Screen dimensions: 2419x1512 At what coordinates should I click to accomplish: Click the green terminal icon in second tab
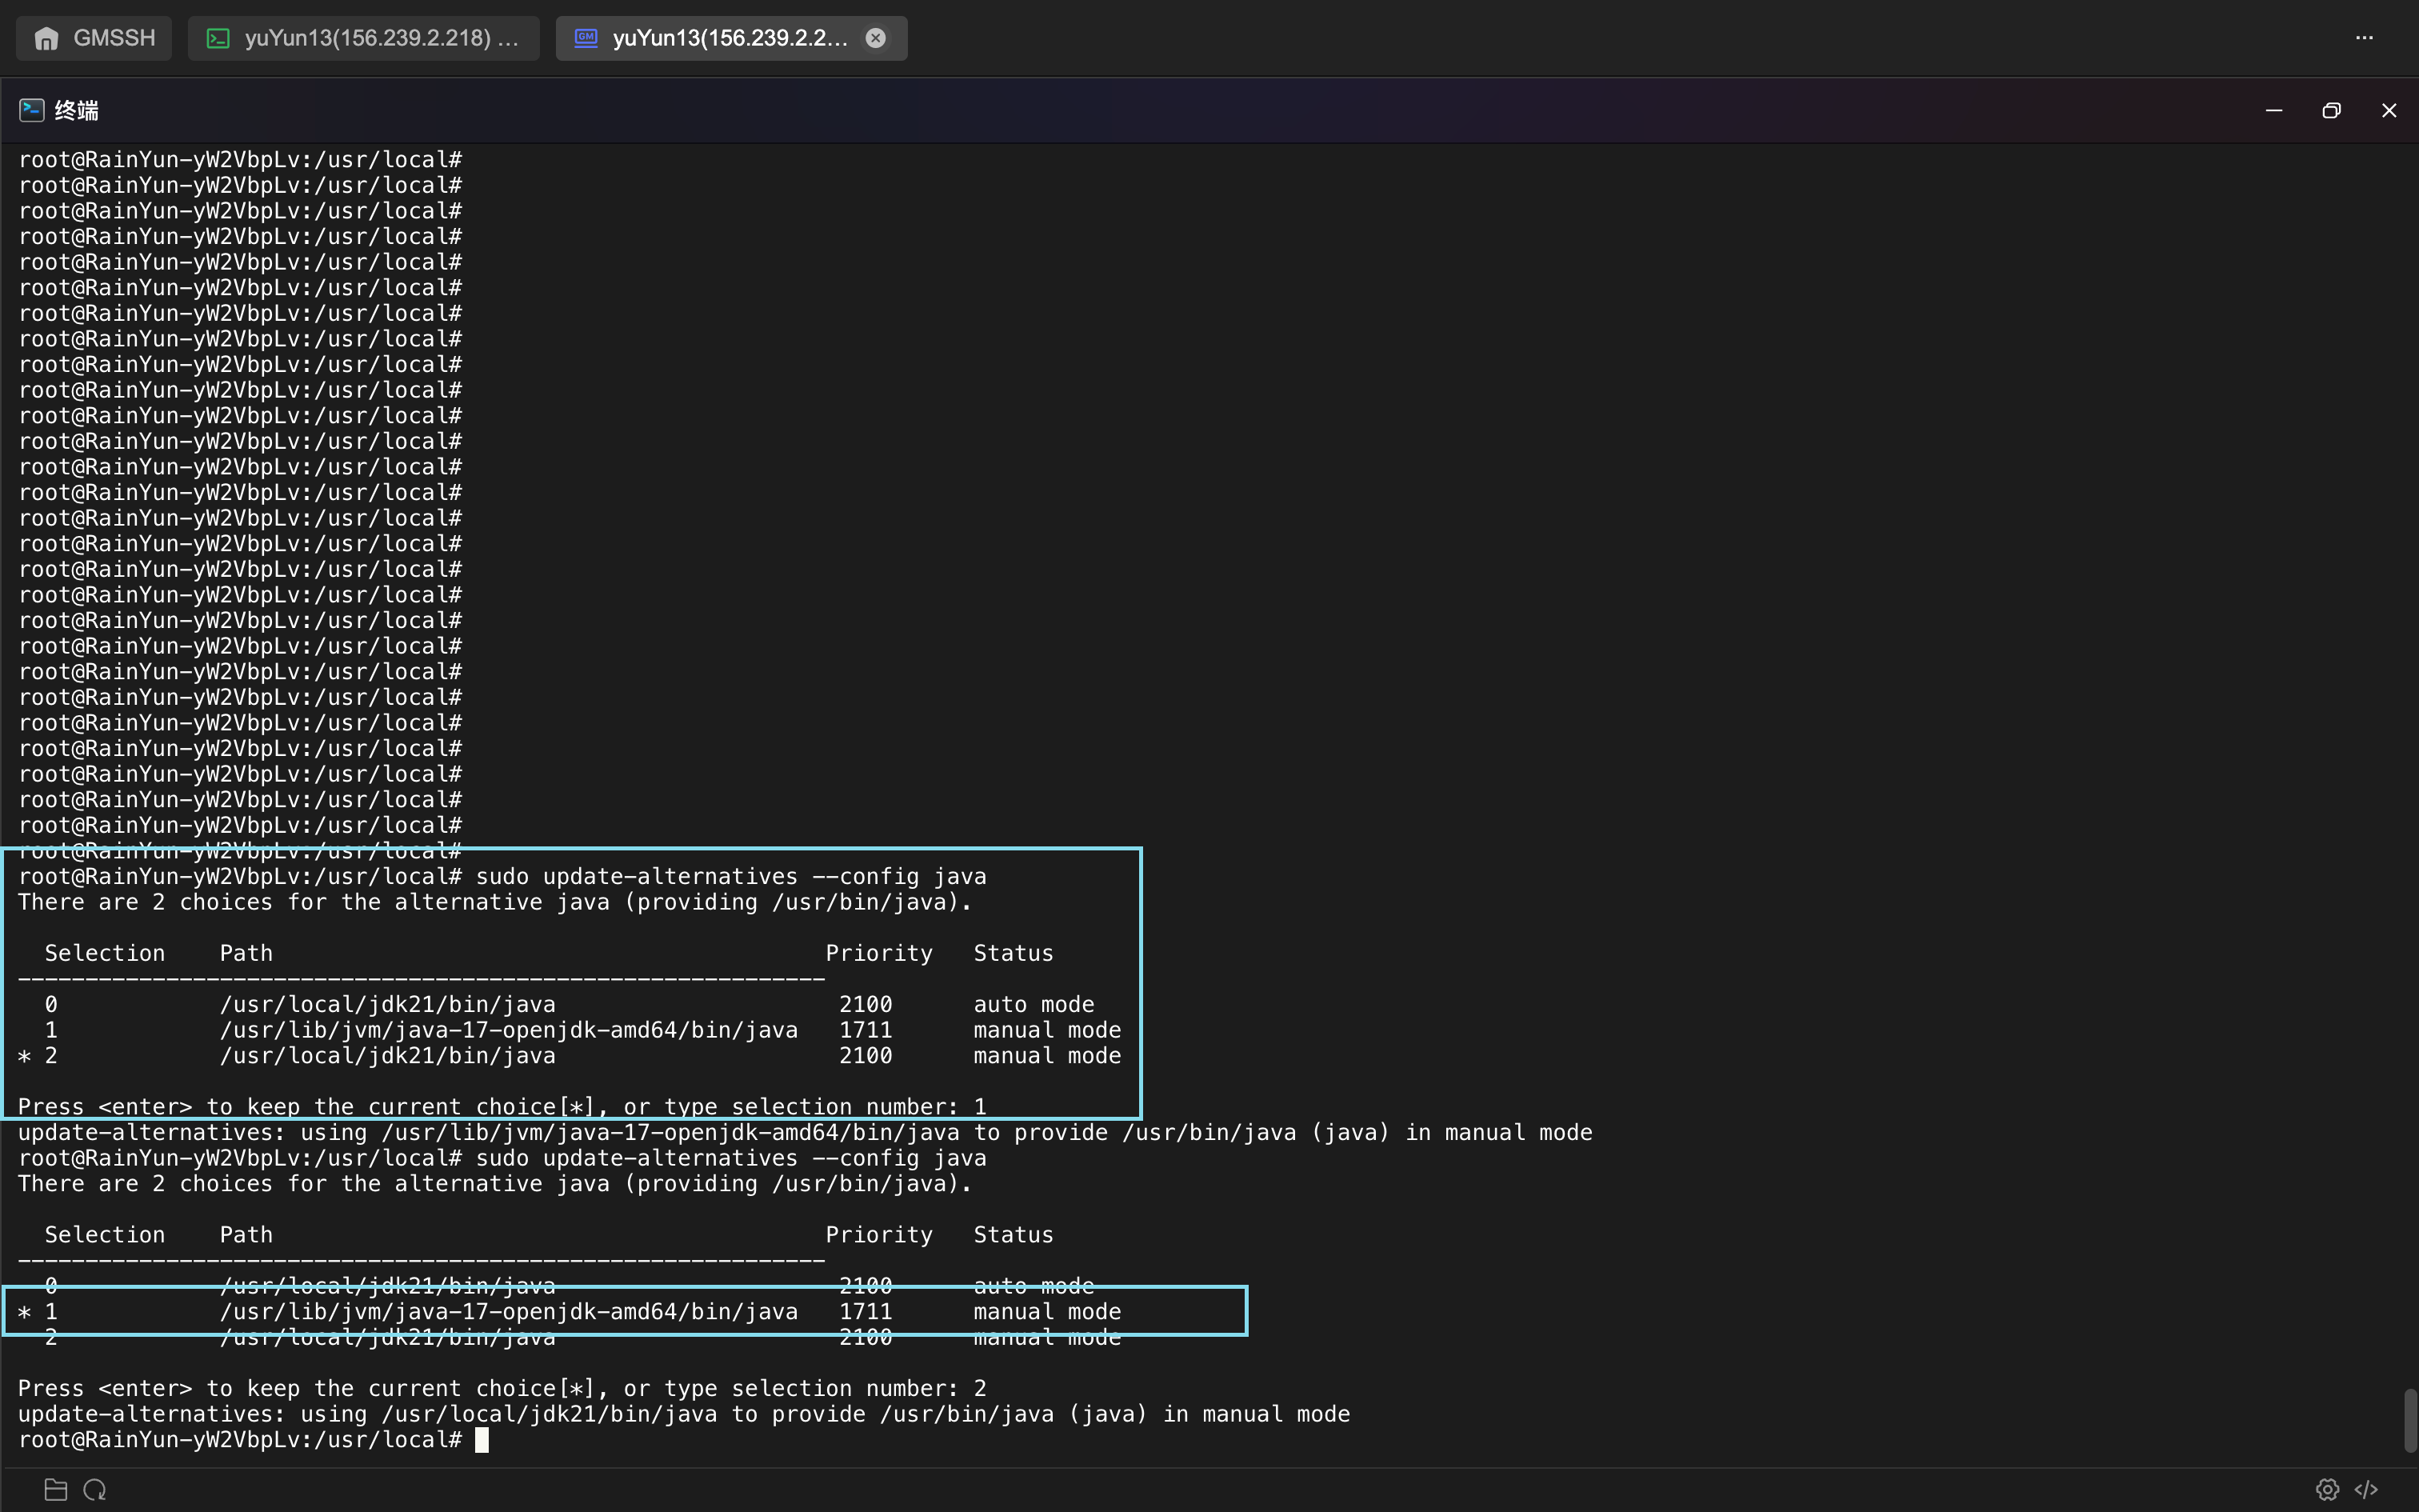[217, 38]
